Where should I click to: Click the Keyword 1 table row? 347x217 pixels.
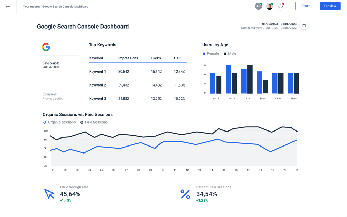136,71
